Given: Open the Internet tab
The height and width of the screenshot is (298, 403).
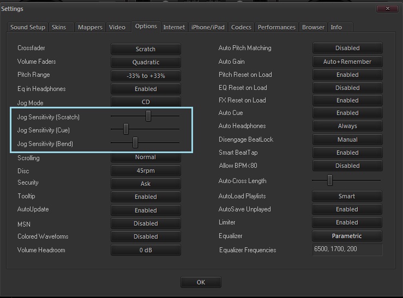Looking at the screenshot, I should [174, 27].
